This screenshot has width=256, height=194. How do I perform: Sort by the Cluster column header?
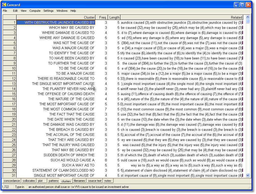tap(56, 17)
